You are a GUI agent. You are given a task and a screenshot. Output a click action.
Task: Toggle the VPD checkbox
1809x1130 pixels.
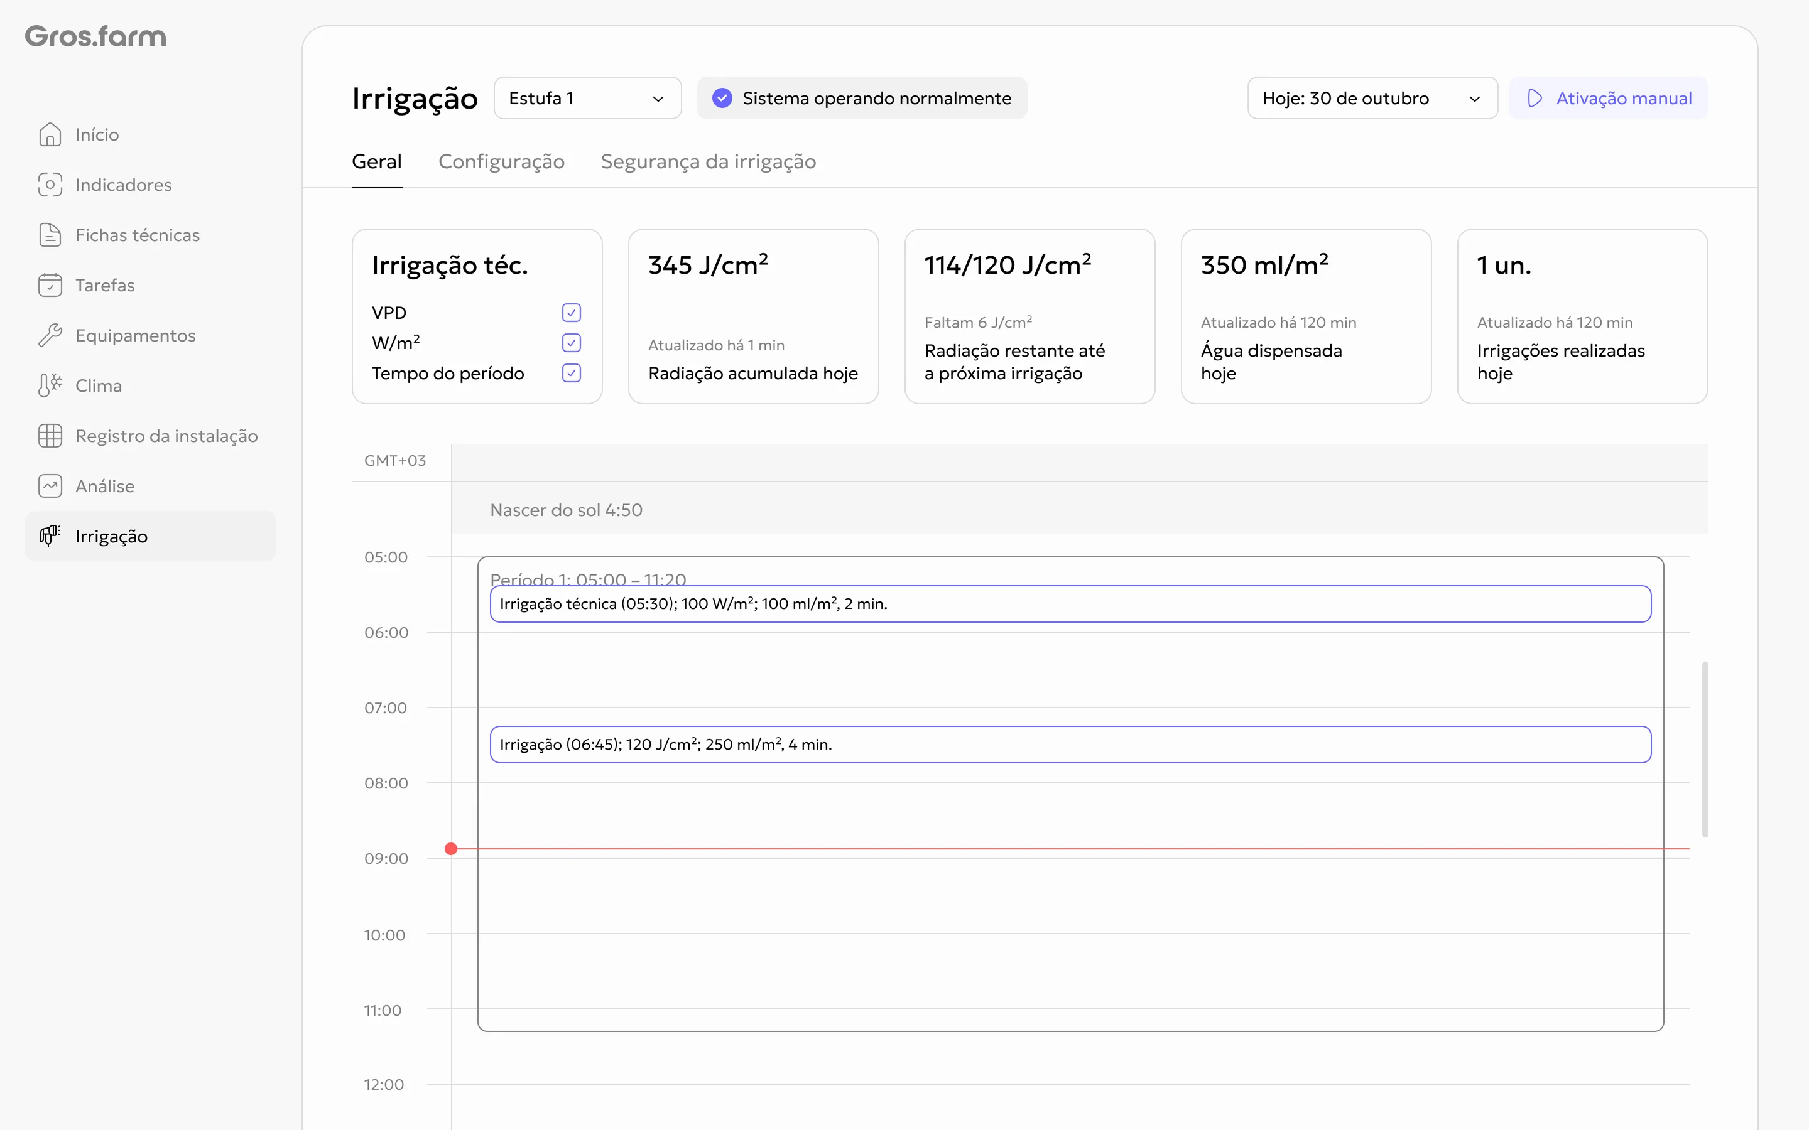point(571,313)
